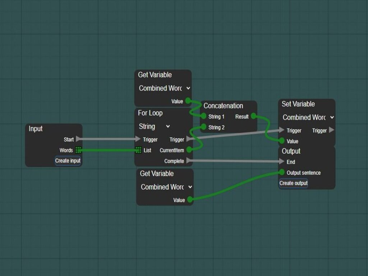
Task: Click the Set Variable input Trigger arrow
Action: pyautogui.click(x=282, y=130)
